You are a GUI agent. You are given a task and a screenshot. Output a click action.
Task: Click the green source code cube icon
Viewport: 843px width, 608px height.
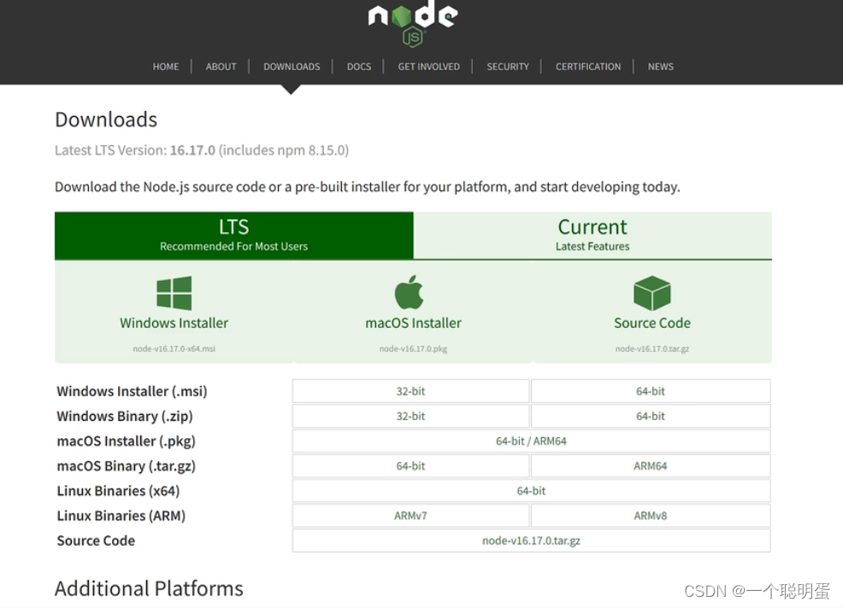(652, 293)
